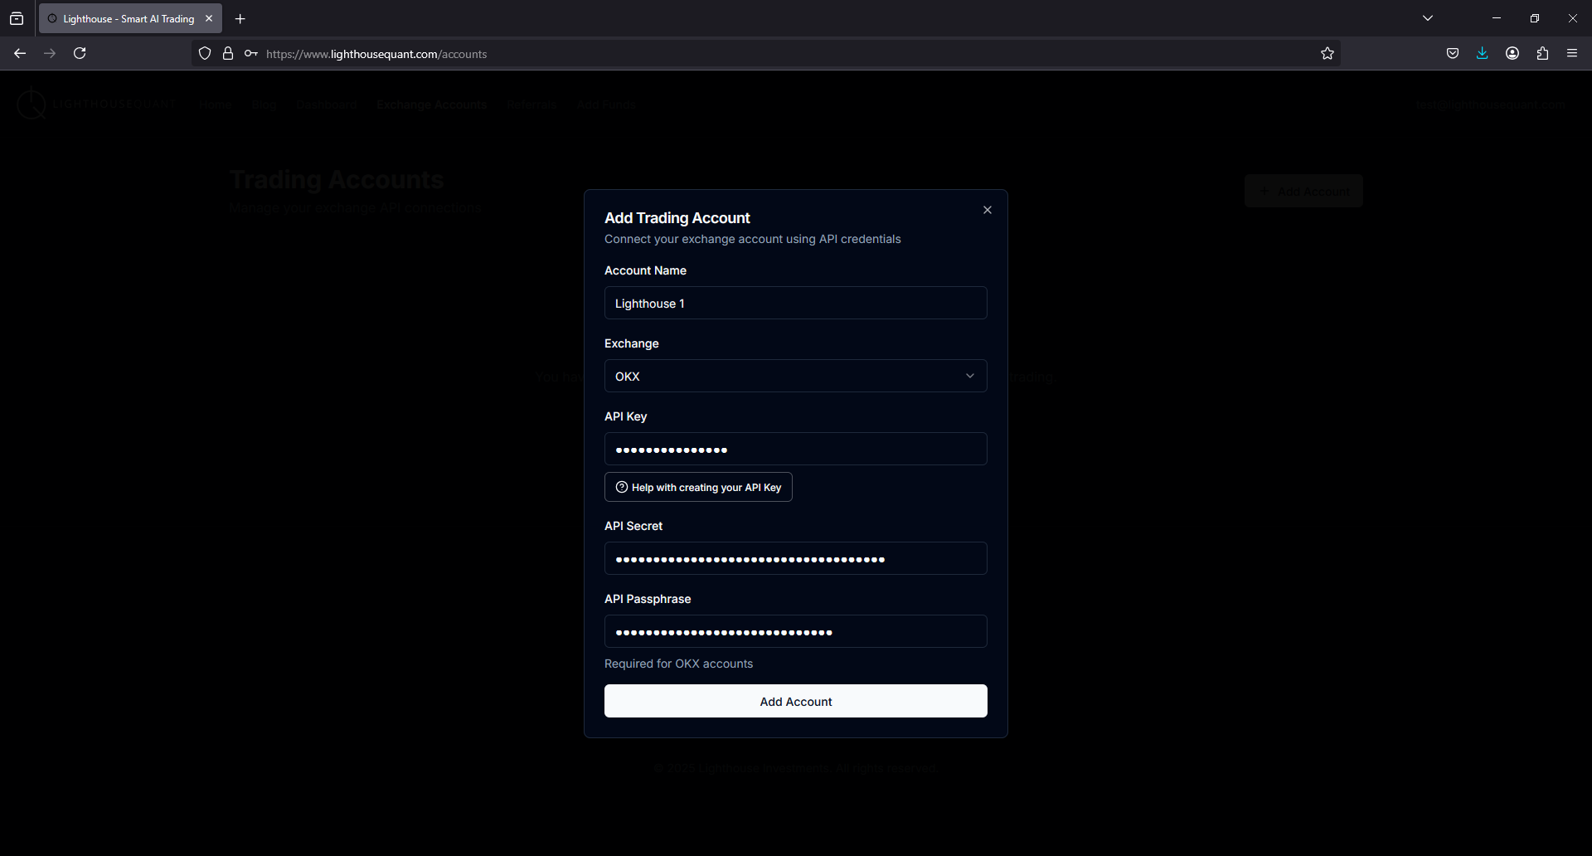1592x856 pixels.
Task: Close the Lighthouse tab
Action: pos(209,18)
